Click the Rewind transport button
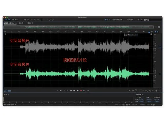Image resolution: width=165 pixels, height=123 pixels. (x=71, y=91)
